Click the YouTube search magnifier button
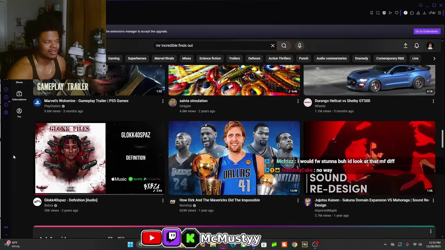 click(x=284, y=45)
